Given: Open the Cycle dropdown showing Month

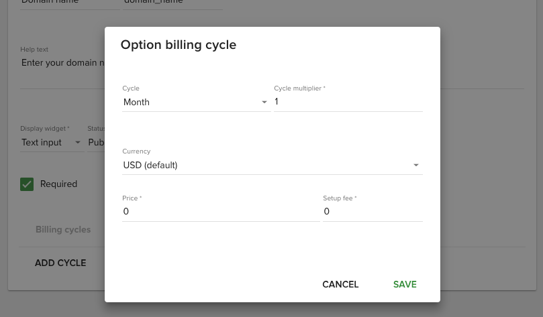Looking at the screenshot, I should (x=191, y=103).
